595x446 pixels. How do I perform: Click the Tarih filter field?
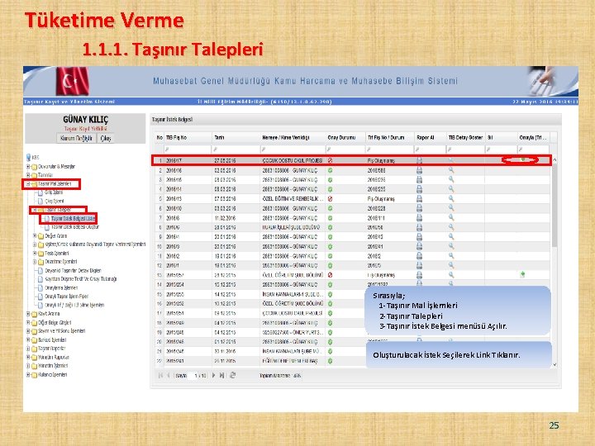pyautogui.click(x=236, y=149)
